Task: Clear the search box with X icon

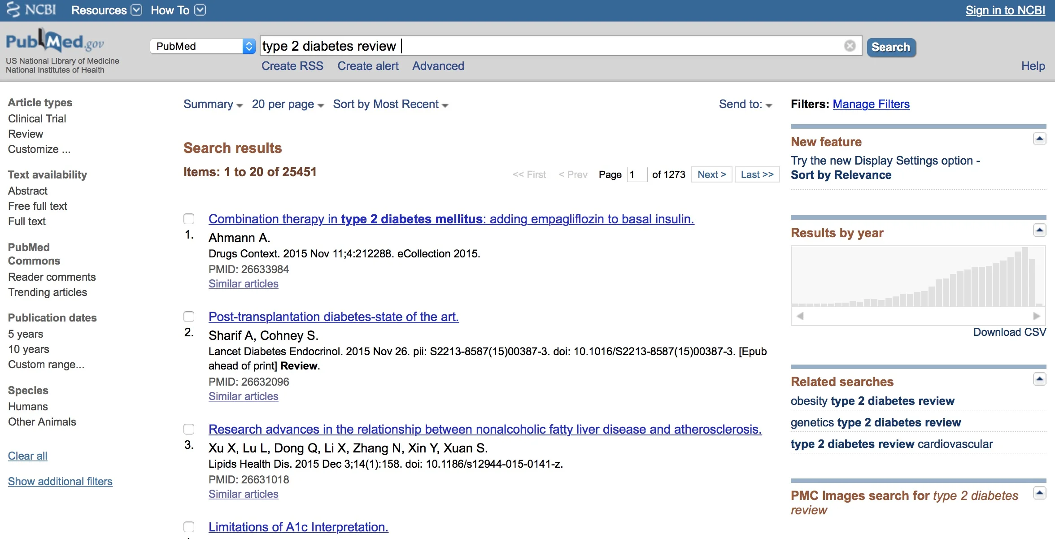Action: point(850,46)
